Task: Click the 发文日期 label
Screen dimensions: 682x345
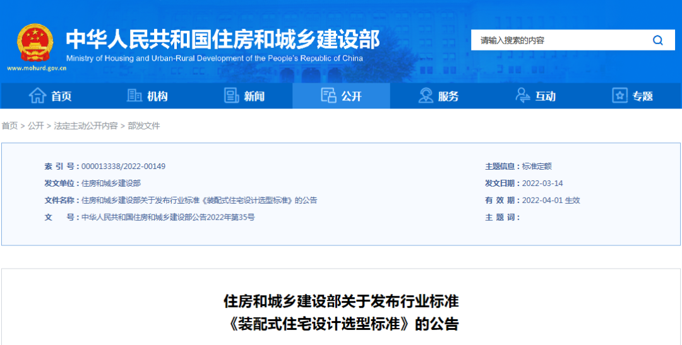Action: [x=503, y=184]
